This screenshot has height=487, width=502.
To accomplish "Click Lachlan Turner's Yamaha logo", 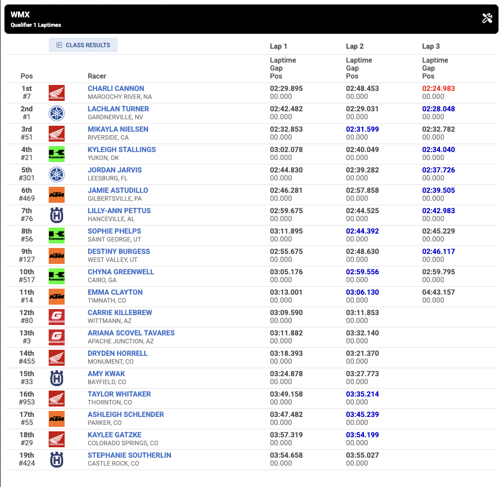I will point(57,113).
